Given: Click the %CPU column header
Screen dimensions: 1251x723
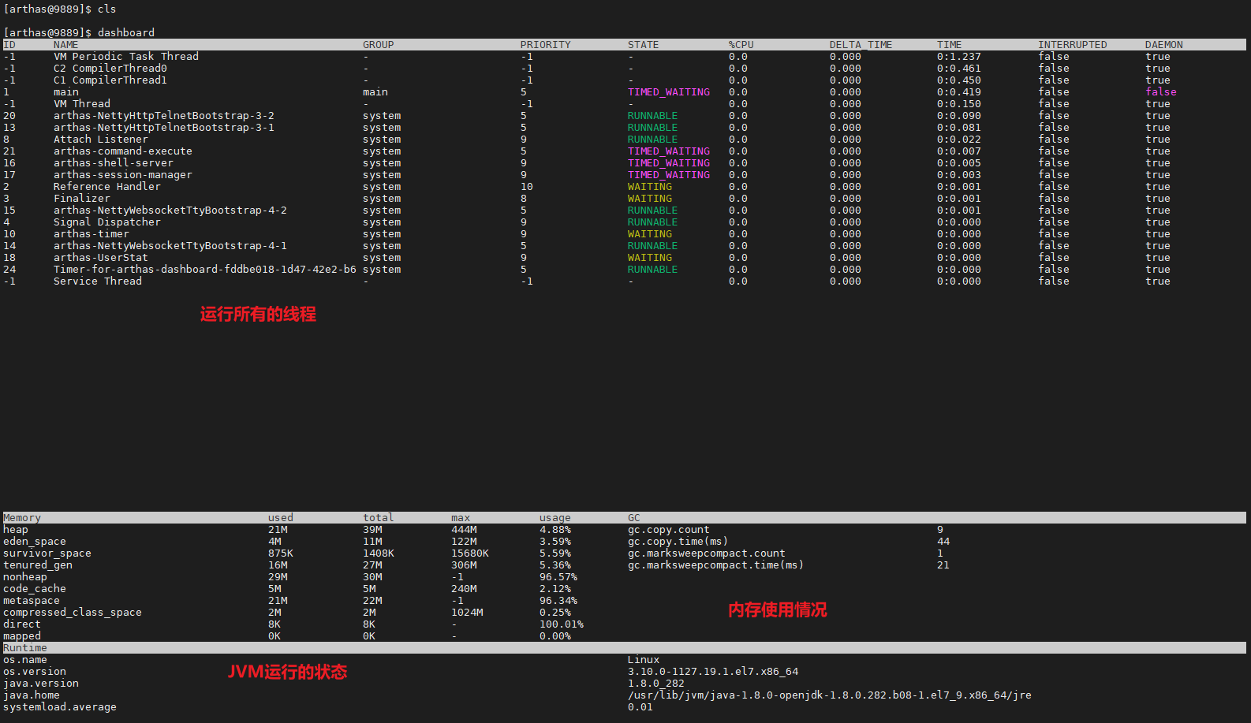Looking at the screenshot, I should coord(741,45).
